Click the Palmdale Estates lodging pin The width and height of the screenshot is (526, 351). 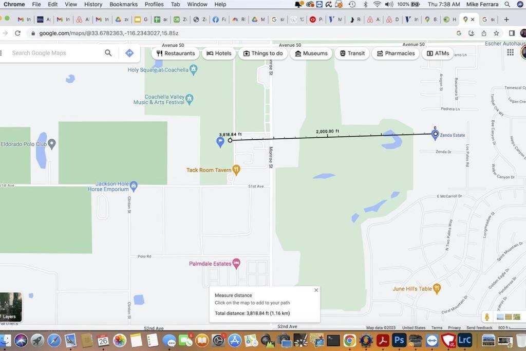(236, 264)
